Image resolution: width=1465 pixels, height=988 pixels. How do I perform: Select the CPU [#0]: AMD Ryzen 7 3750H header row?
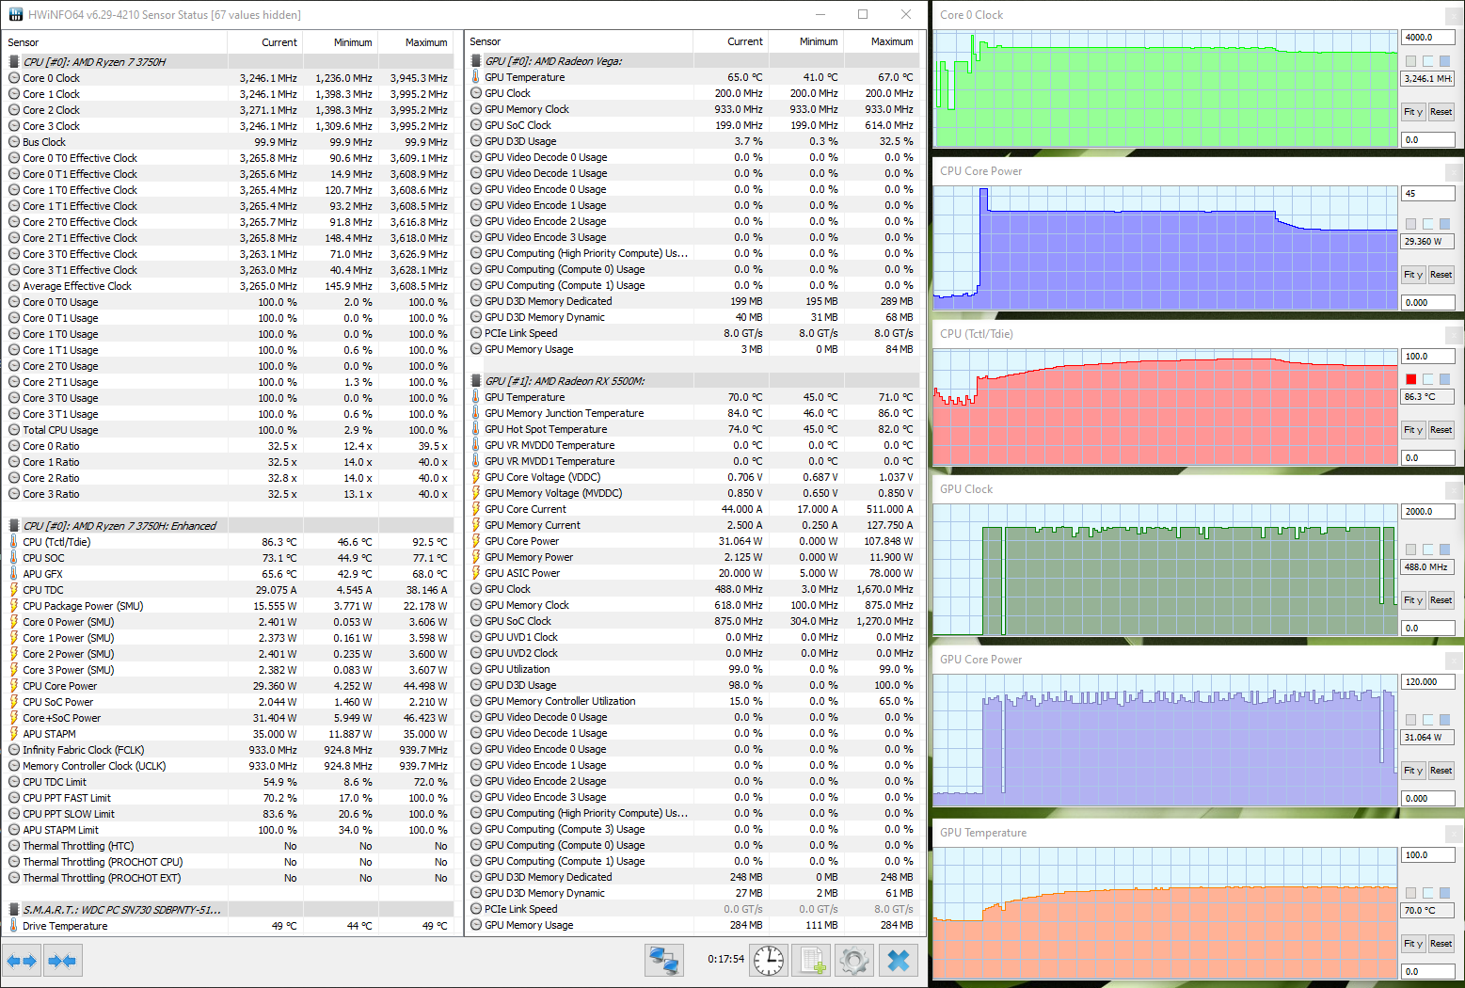(x=228, y=62)
